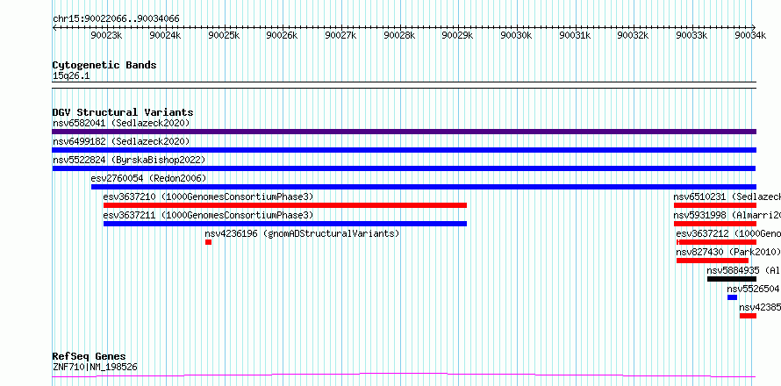Click the nsv827430 Park2010 red bar
The image size is (781, 386).
(713, 261)
